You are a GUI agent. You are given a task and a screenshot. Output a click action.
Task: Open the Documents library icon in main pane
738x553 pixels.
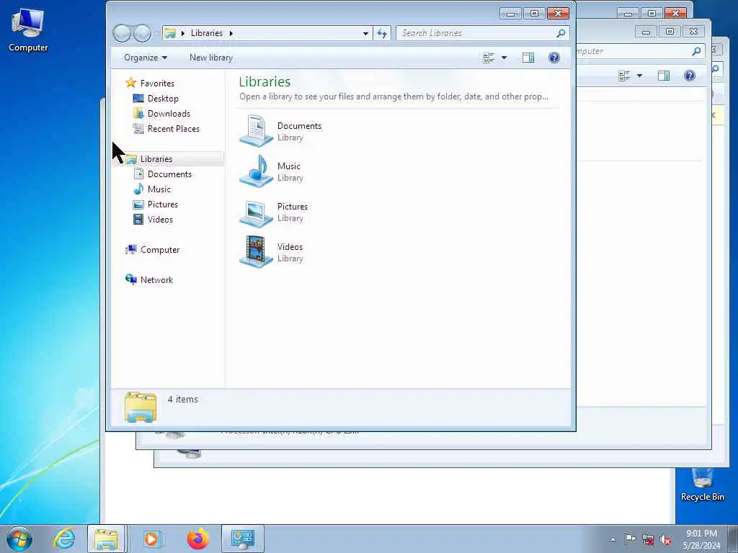click(256, 131)
